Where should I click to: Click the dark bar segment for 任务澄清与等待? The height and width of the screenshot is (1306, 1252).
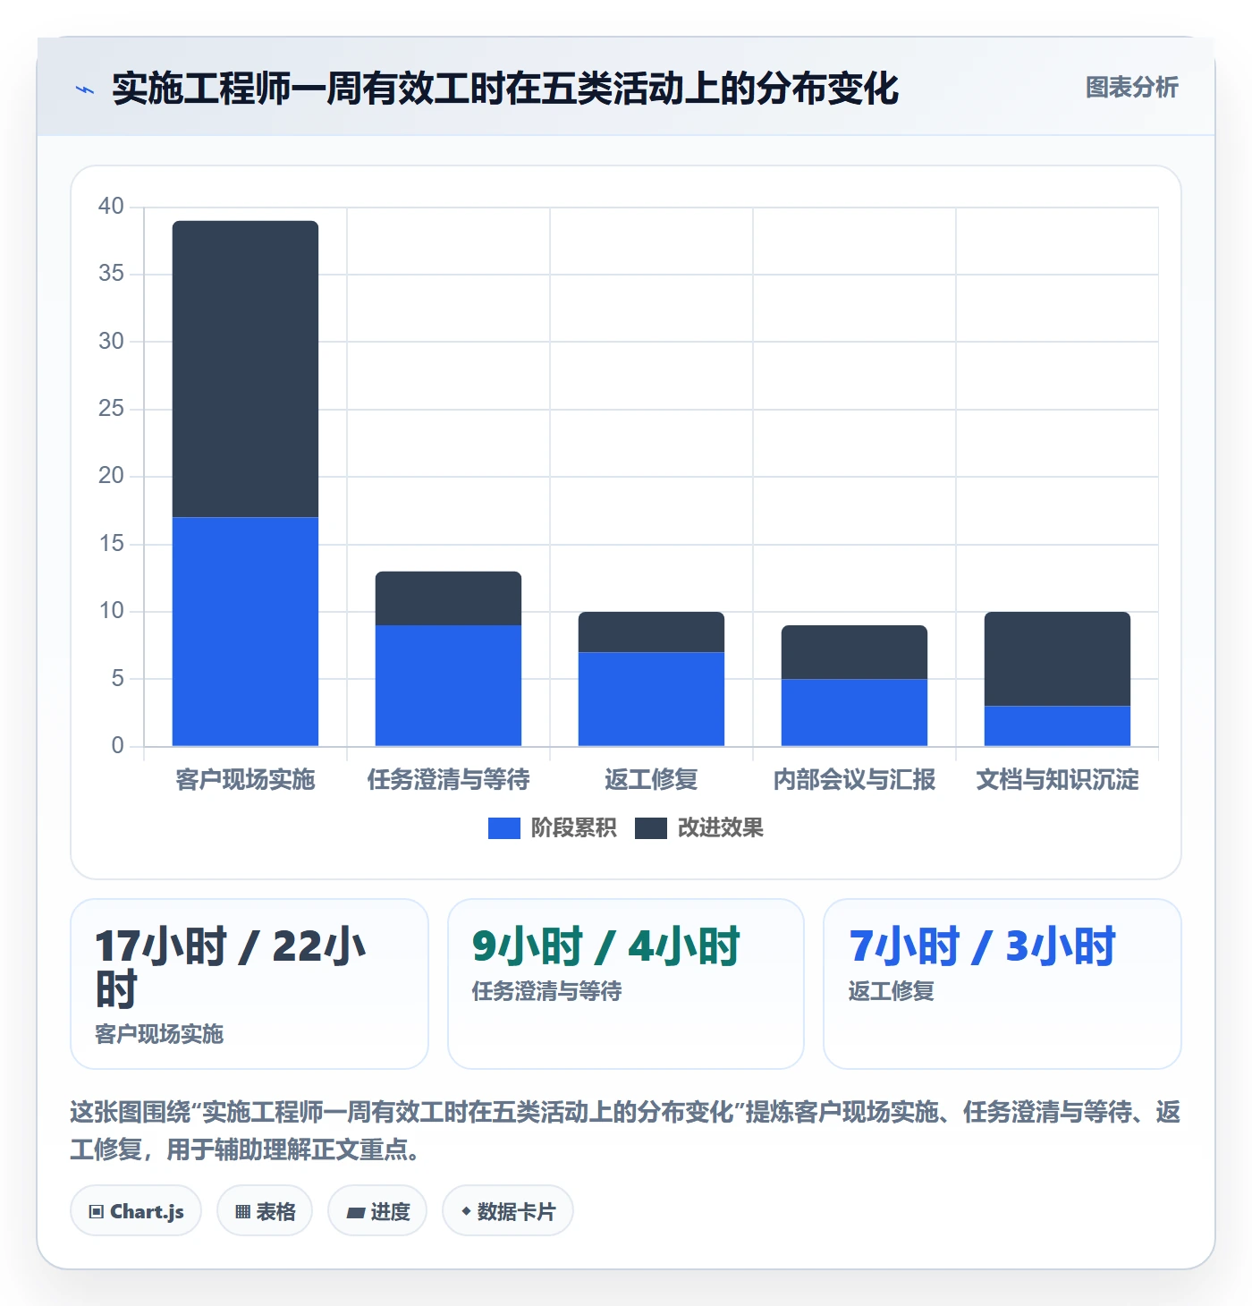448,598
